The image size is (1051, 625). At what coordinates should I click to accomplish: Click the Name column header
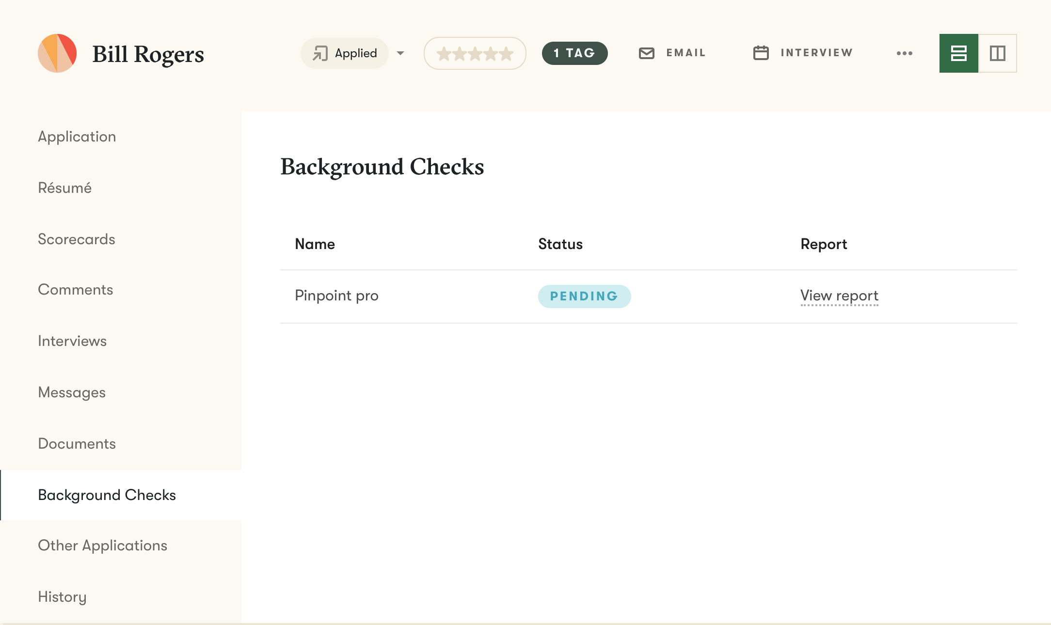(315, 244)
